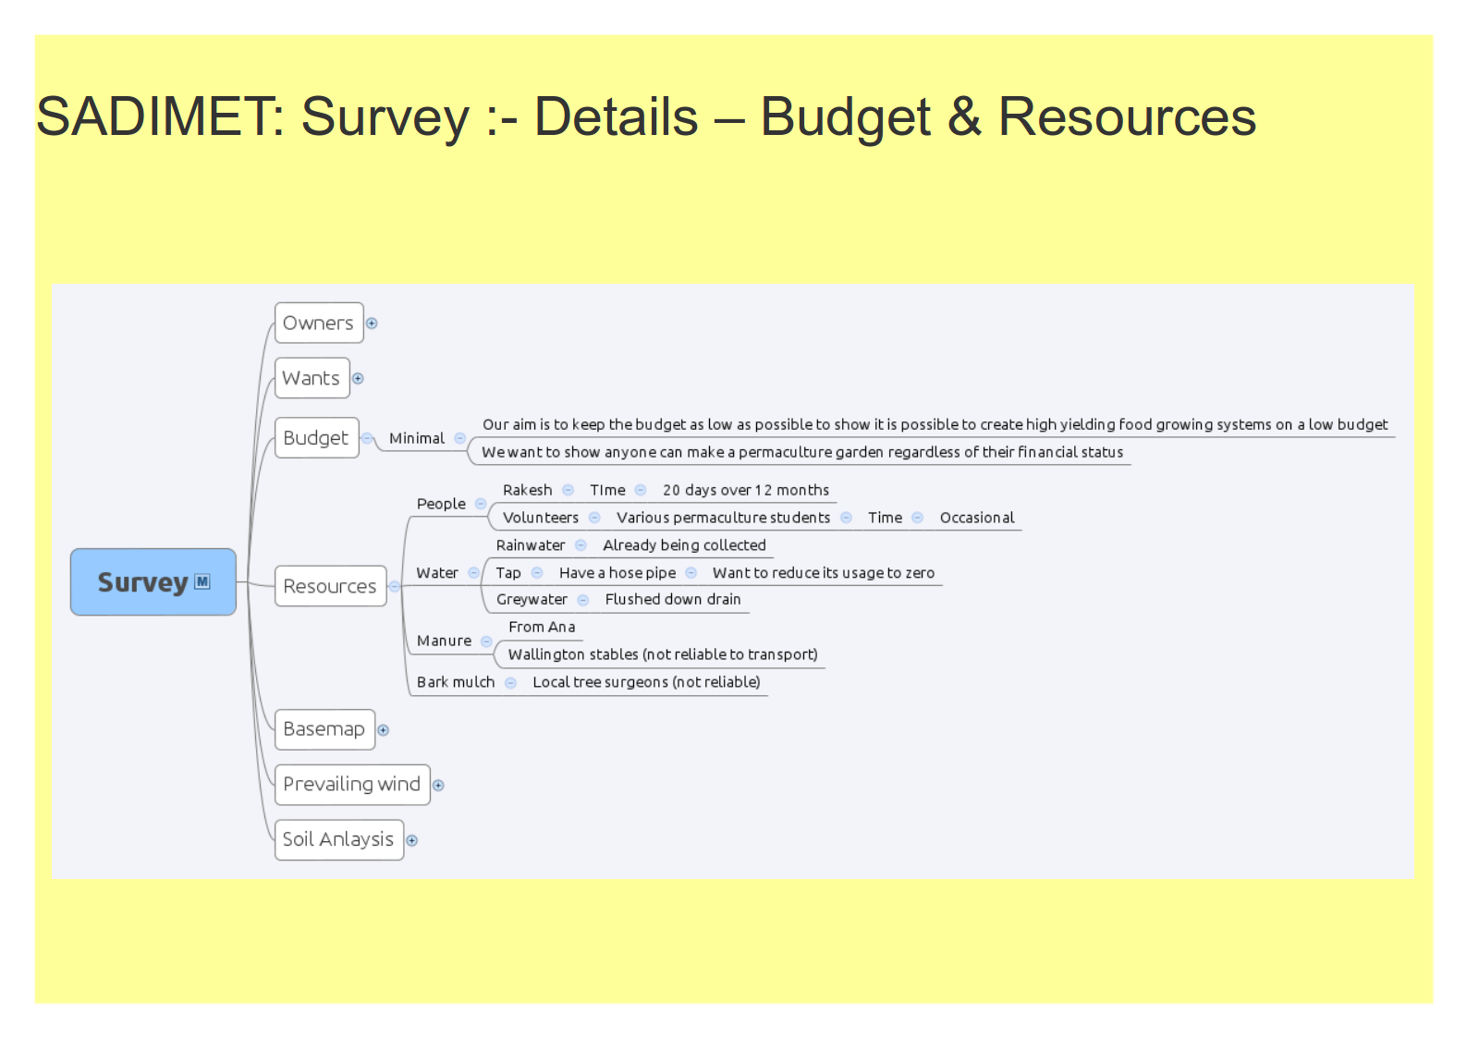Select the Resources topic box

tap(330, 586)
